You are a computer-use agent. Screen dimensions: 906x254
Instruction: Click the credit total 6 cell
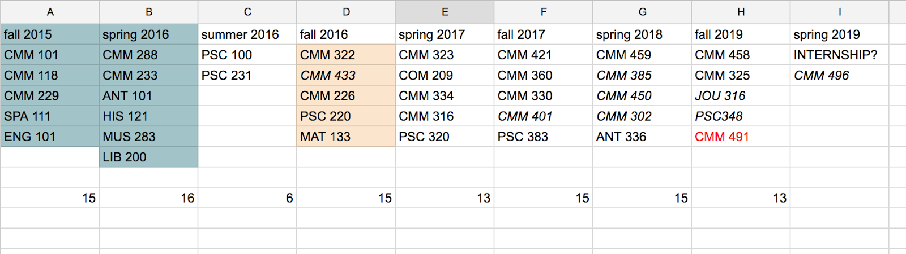pyautogui.click(x=247, y=198)
